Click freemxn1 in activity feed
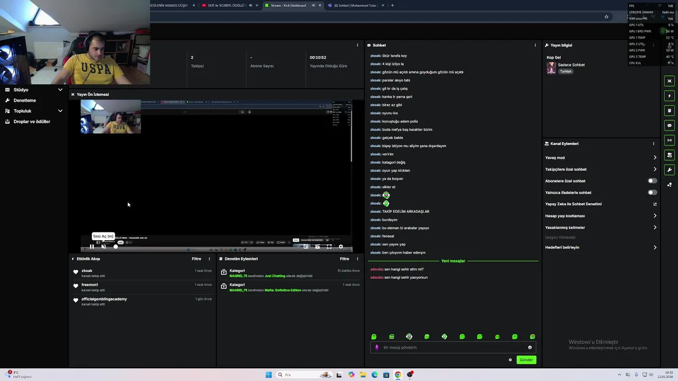This screenshot has width=678, height=381. click(90, 285)
